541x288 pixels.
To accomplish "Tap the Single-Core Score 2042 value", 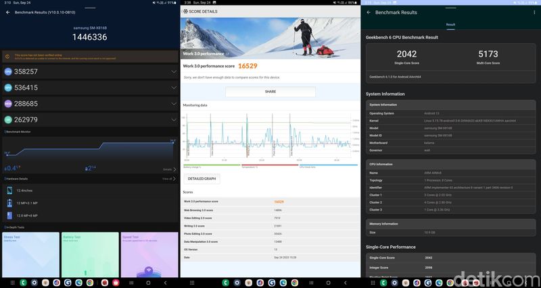I will click(407, 54).
